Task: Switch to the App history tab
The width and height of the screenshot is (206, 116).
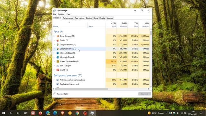Action: pos(80,18)
